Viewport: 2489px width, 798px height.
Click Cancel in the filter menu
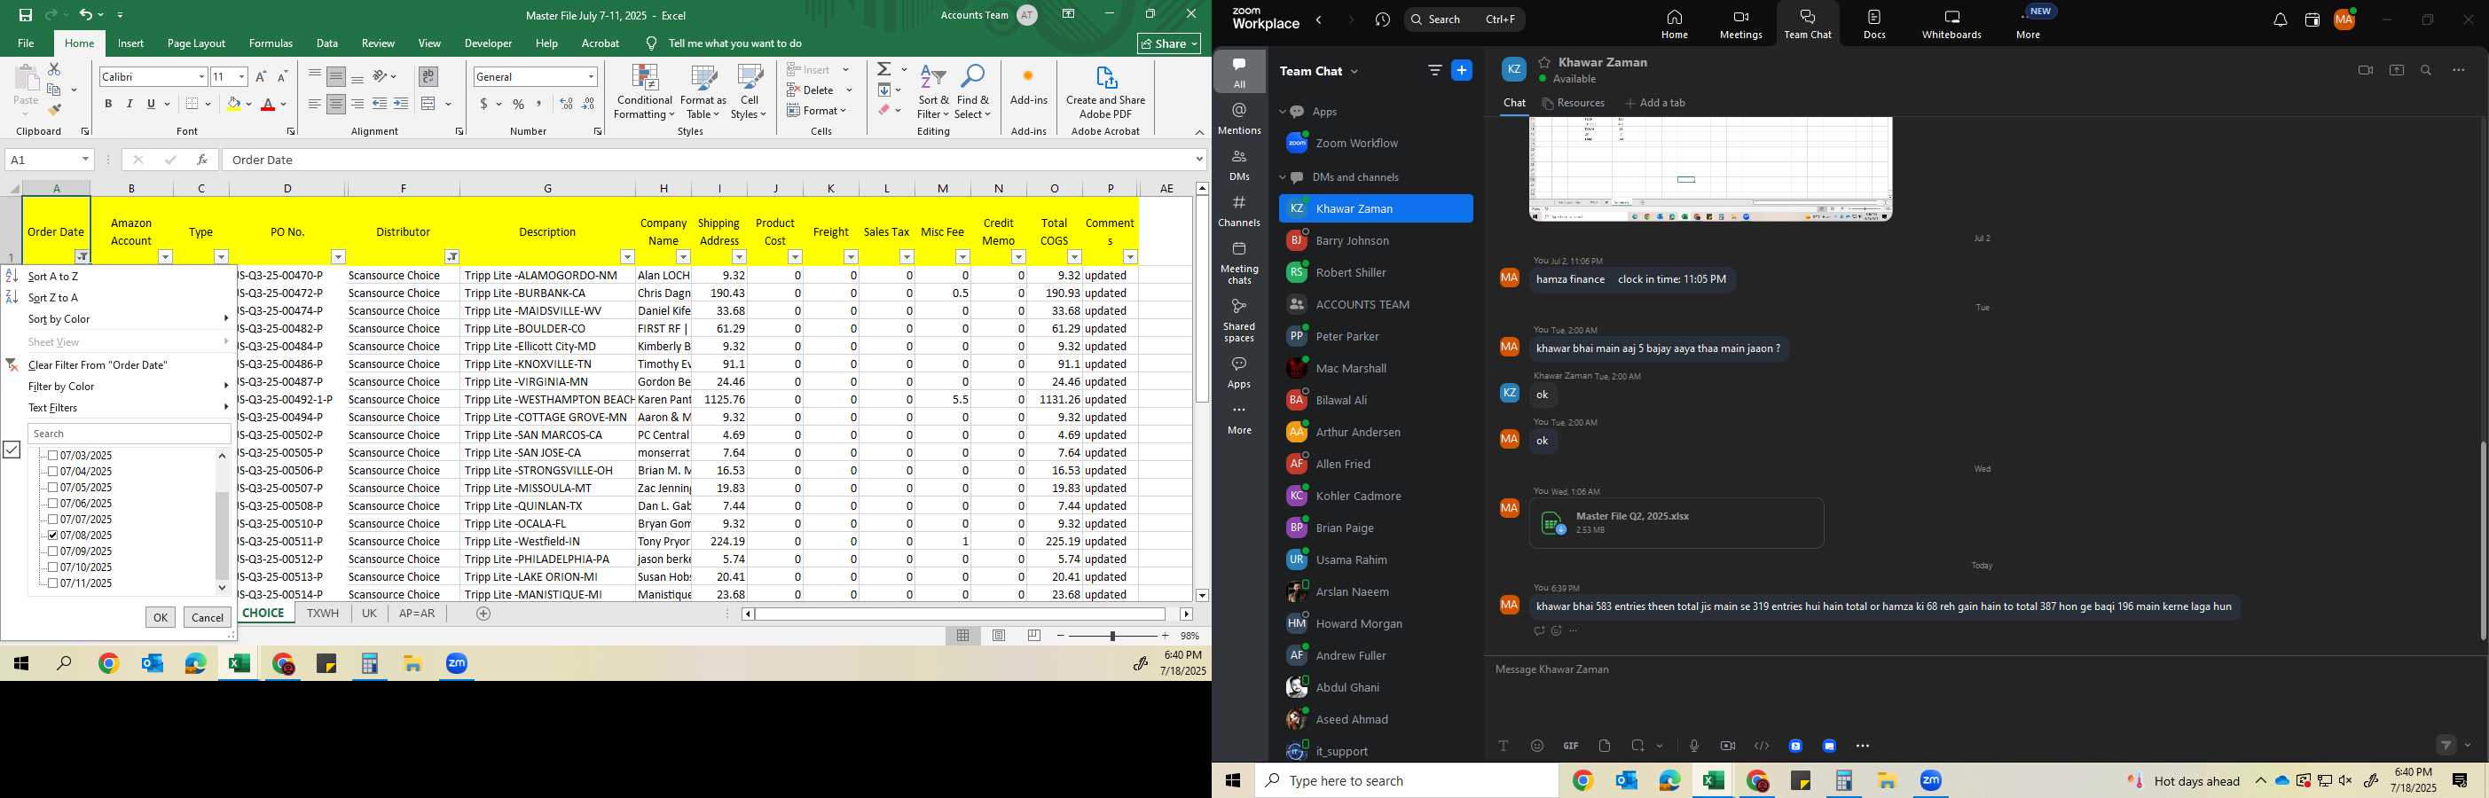[x=208, y=617]
